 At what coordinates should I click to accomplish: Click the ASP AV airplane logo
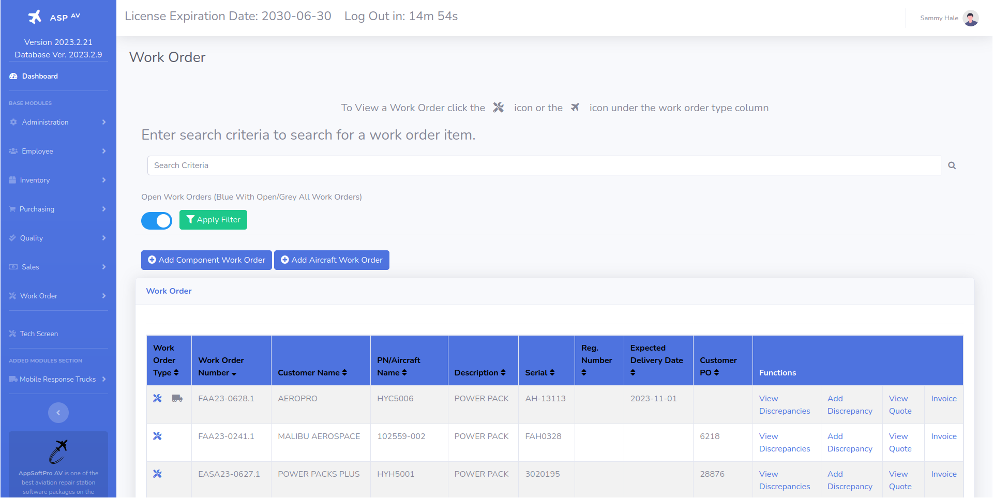(35, 17)
